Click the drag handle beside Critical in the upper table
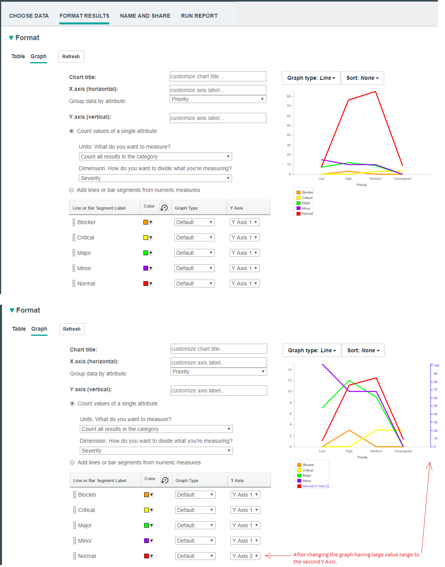445x567 pixels. pyautogui.click(x=74, y=237)
